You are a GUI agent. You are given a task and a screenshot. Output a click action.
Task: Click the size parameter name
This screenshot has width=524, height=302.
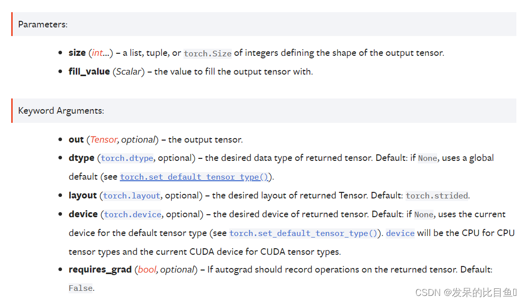click(x=77, y=53)
